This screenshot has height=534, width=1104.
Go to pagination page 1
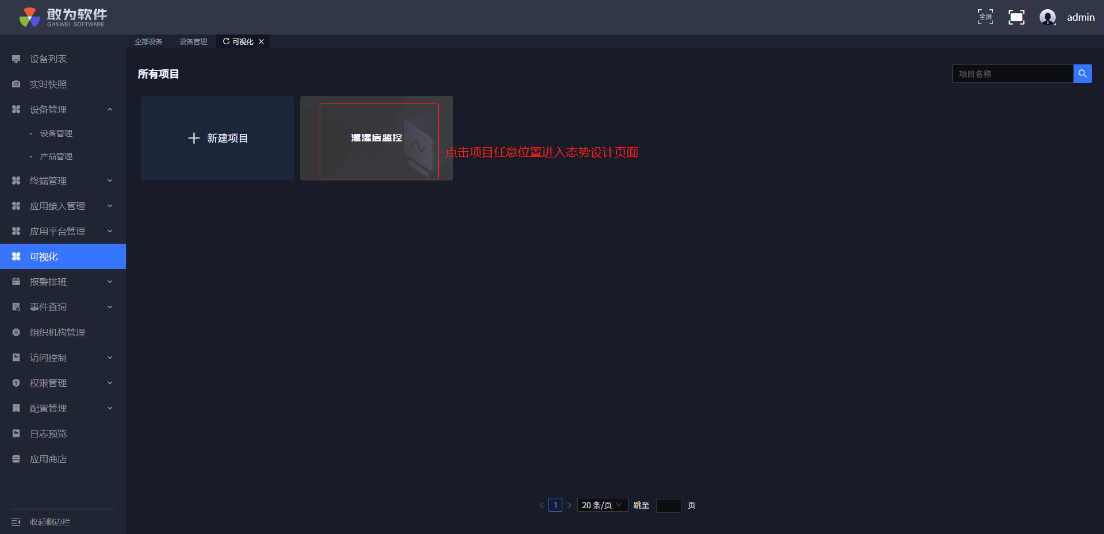coord(555,505)
